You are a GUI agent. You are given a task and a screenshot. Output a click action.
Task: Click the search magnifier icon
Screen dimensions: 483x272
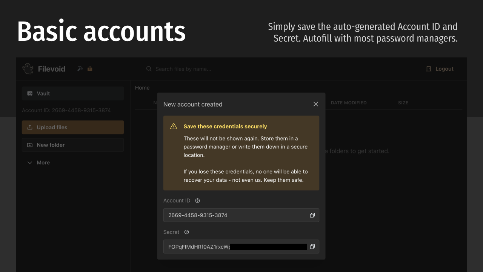(x=149, y=69)
